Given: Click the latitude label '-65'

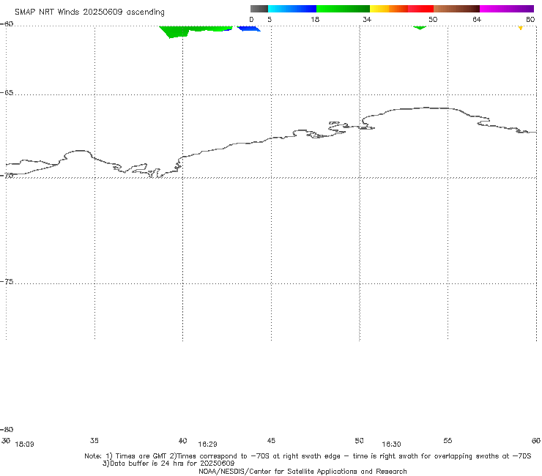Looking at the screenshot, I should [7, 93].
